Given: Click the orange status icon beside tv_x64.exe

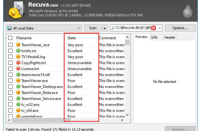Looking at the screenshot, I should (x=18, y=110).
